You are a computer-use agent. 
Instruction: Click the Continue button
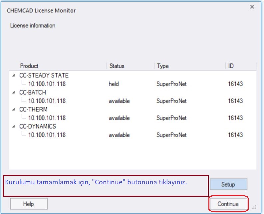click(228, 204)
